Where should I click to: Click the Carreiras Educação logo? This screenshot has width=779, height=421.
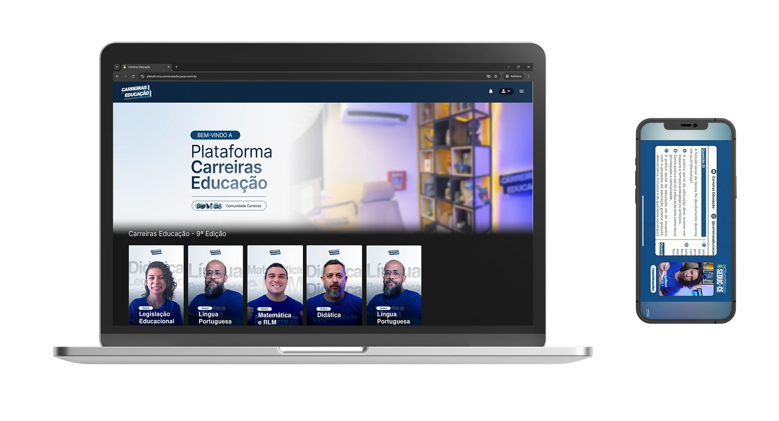(x=136, y=92)
